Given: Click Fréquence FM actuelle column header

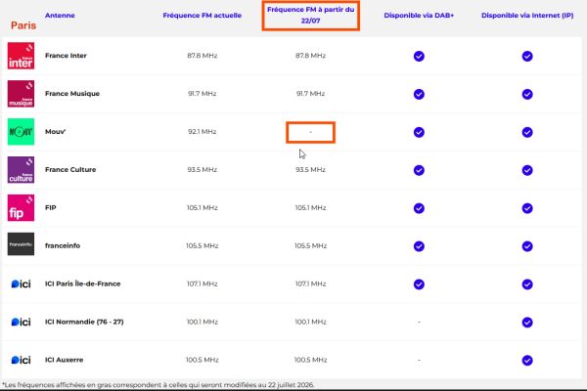Looking at the screenshot, I should point(203,16).
